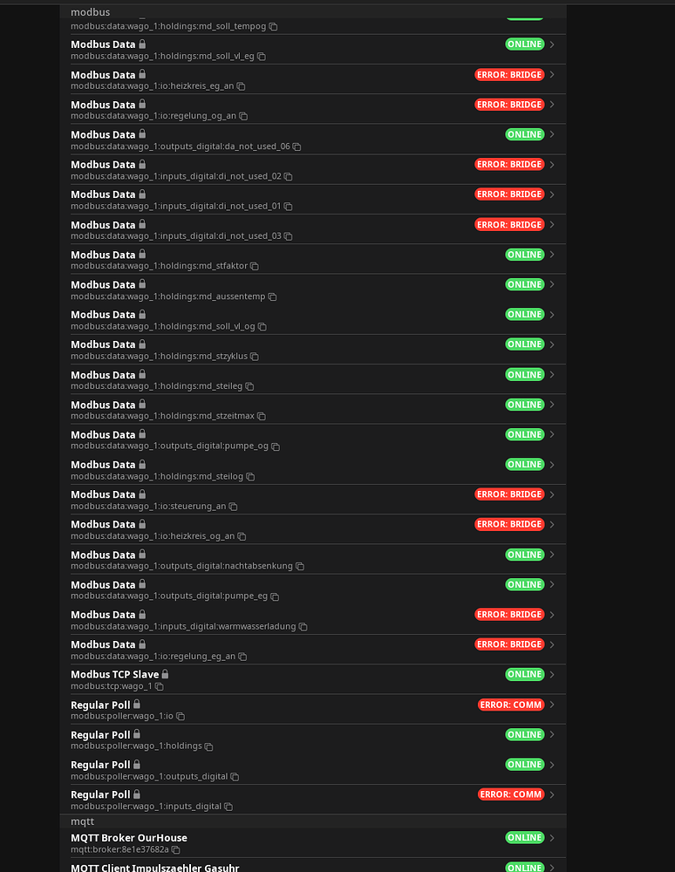Image resolution: width=675 pixels, height=872 pixels.
Task: Open details for MQTT Broker OurHouse
Action: pyautogui.click(x=552, y=842)
